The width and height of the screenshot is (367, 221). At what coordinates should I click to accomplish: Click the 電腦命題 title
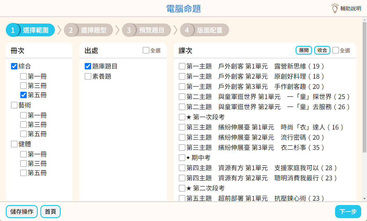183,8
